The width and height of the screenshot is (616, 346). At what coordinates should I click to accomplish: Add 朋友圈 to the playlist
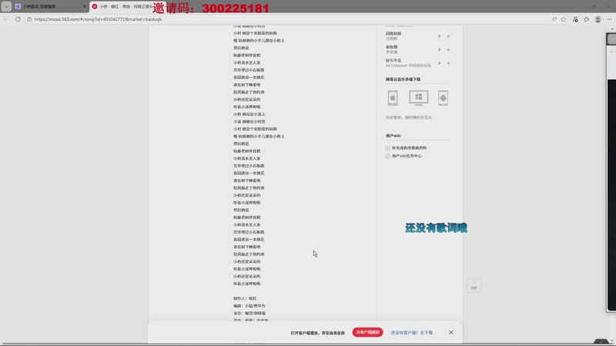[448, 49]
